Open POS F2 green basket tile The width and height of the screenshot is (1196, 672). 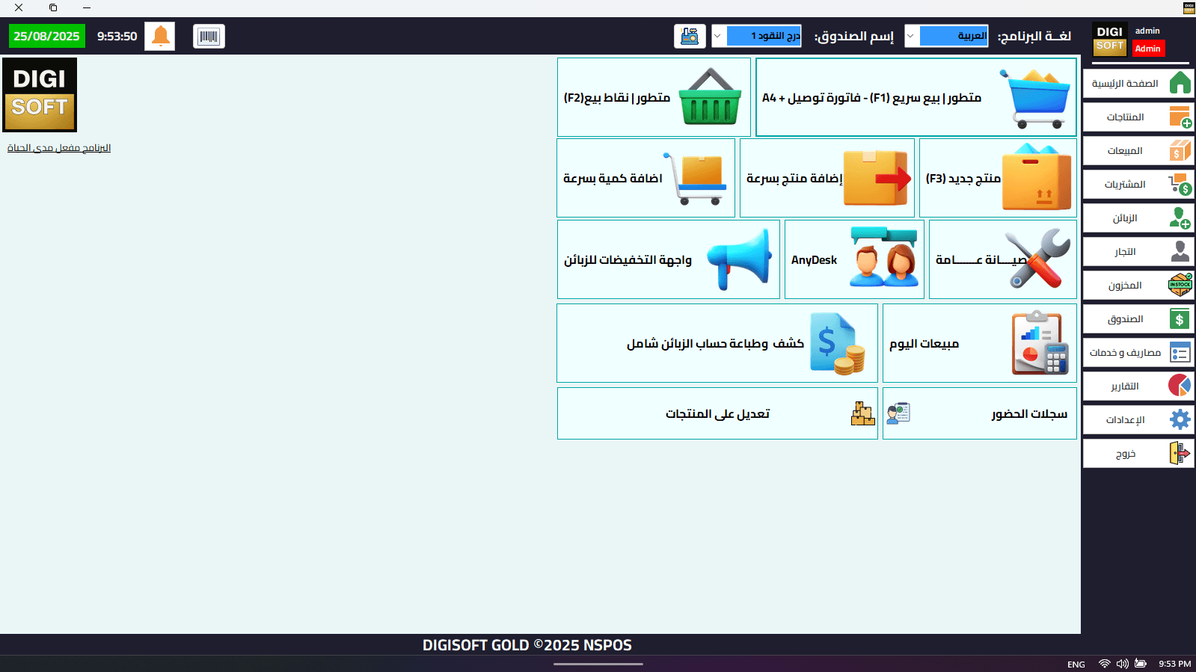click(x=654, y=97)
